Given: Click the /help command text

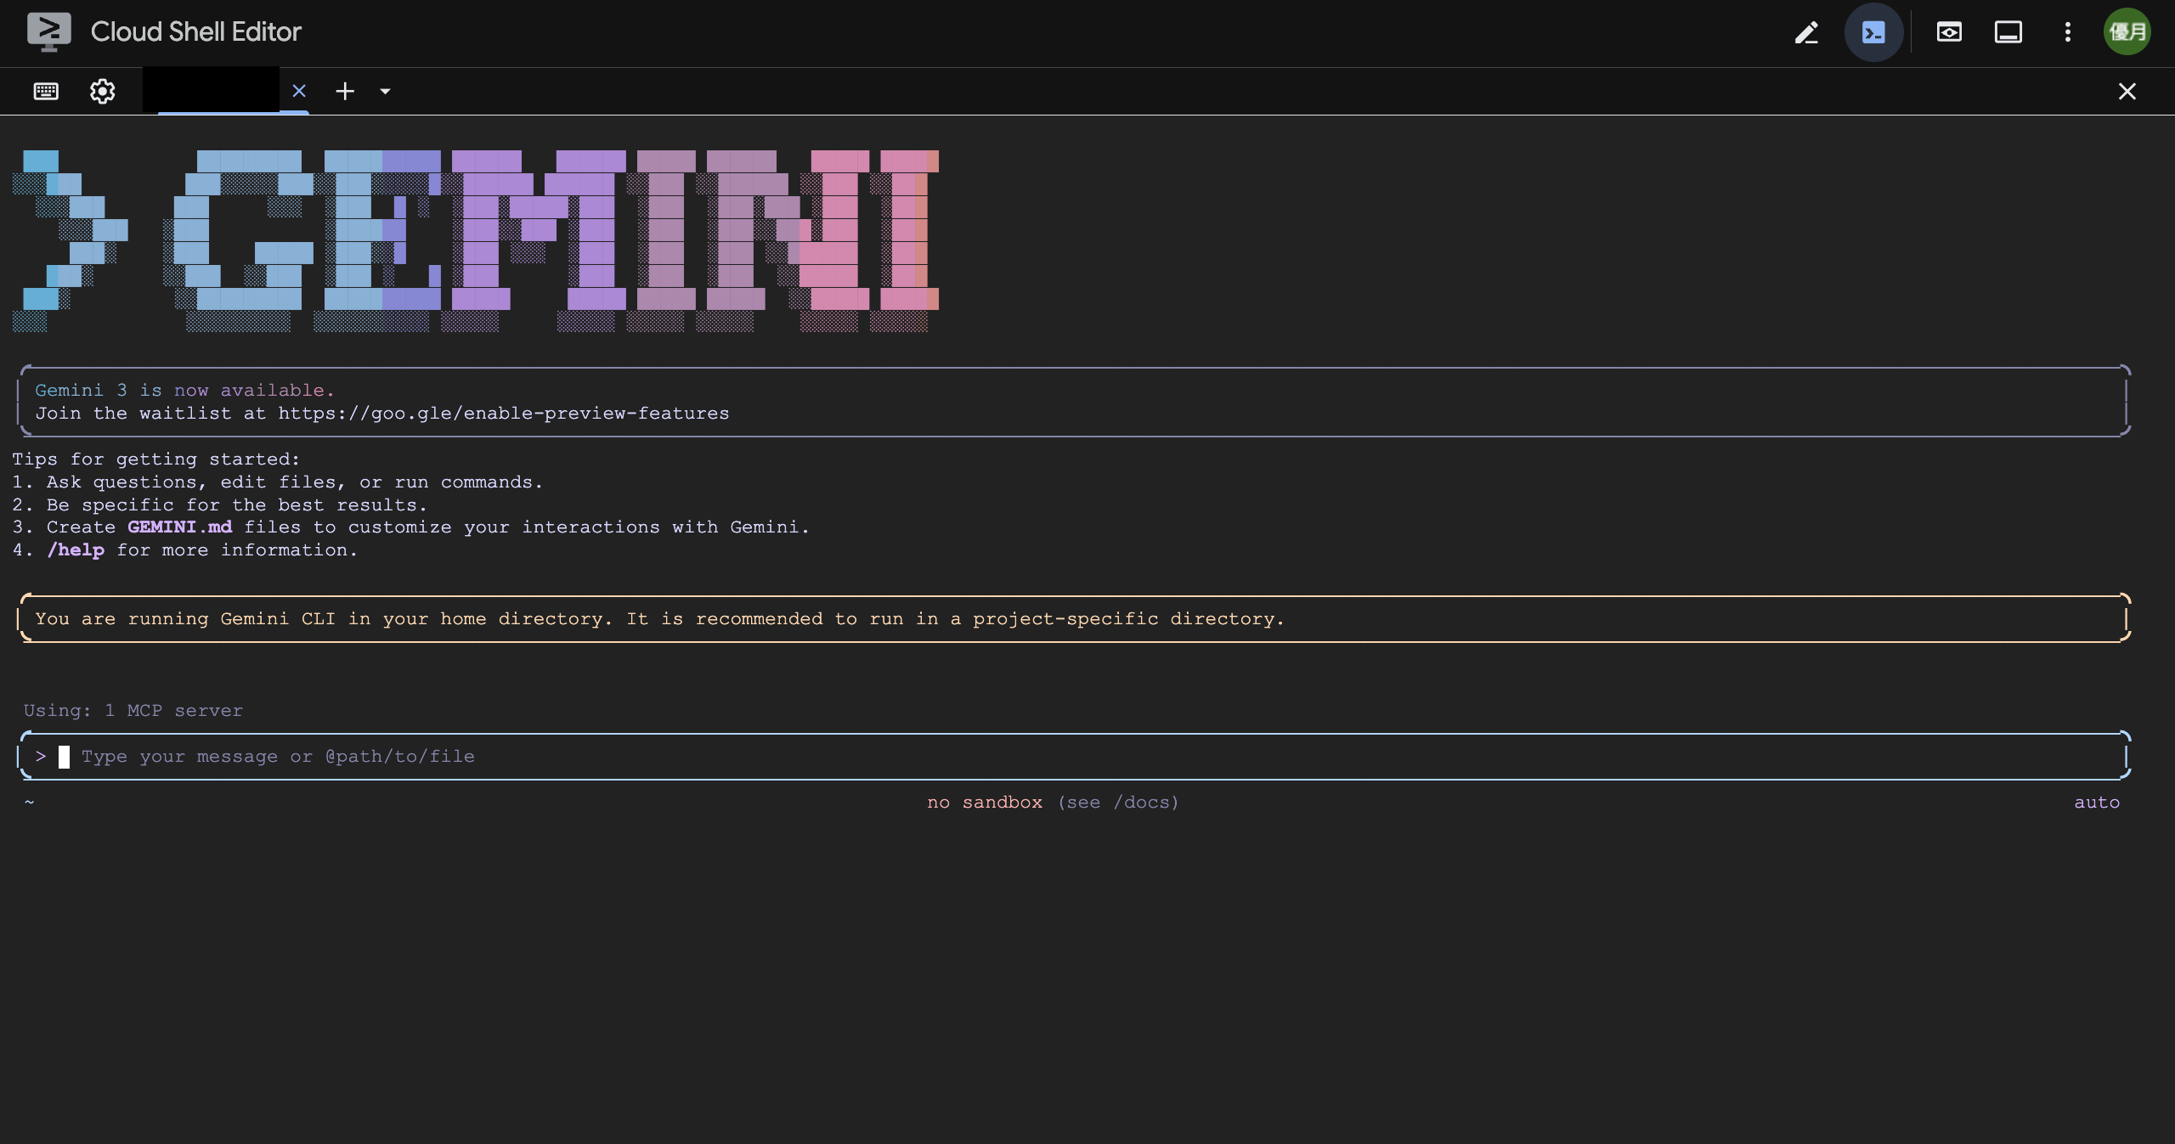Looking at the screenshot, I should click(76, 550).
